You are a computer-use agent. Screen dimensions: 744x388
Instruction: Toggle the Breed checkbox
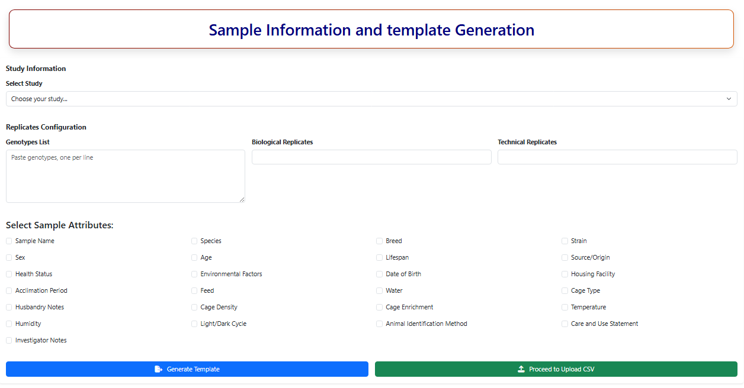pyautogui.click(x=380, y=241)
